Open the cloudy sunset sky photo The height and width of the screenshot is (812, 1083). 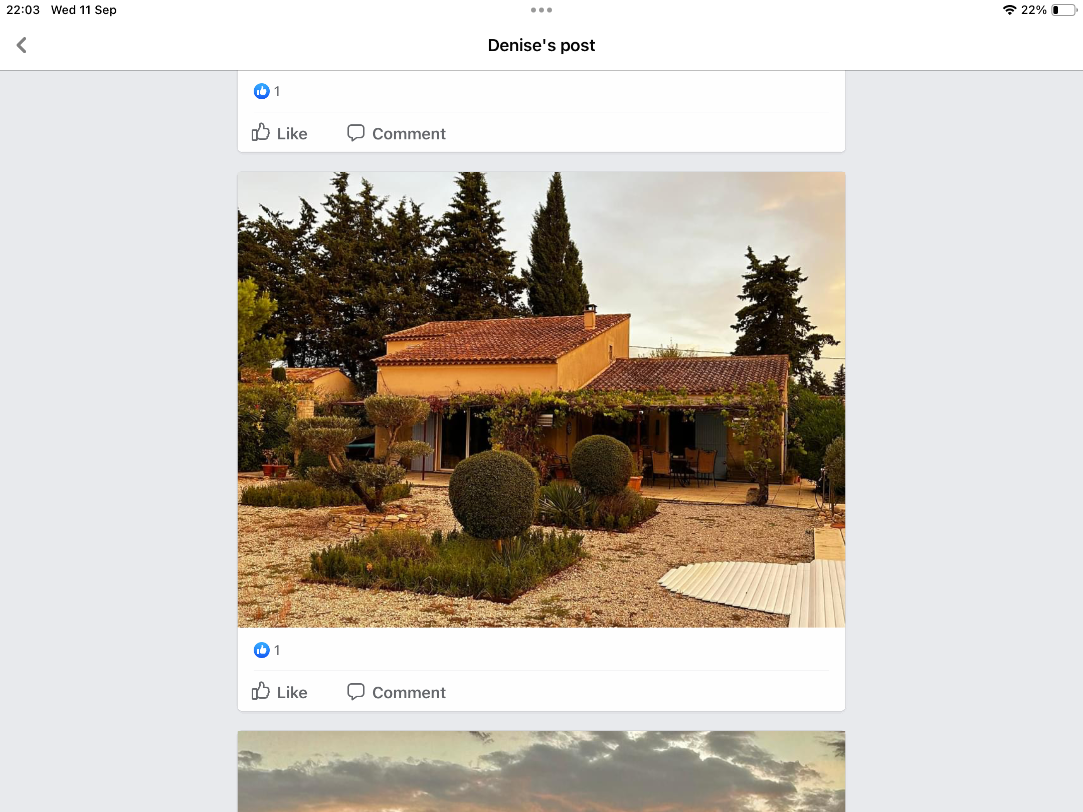coord(541,771)
